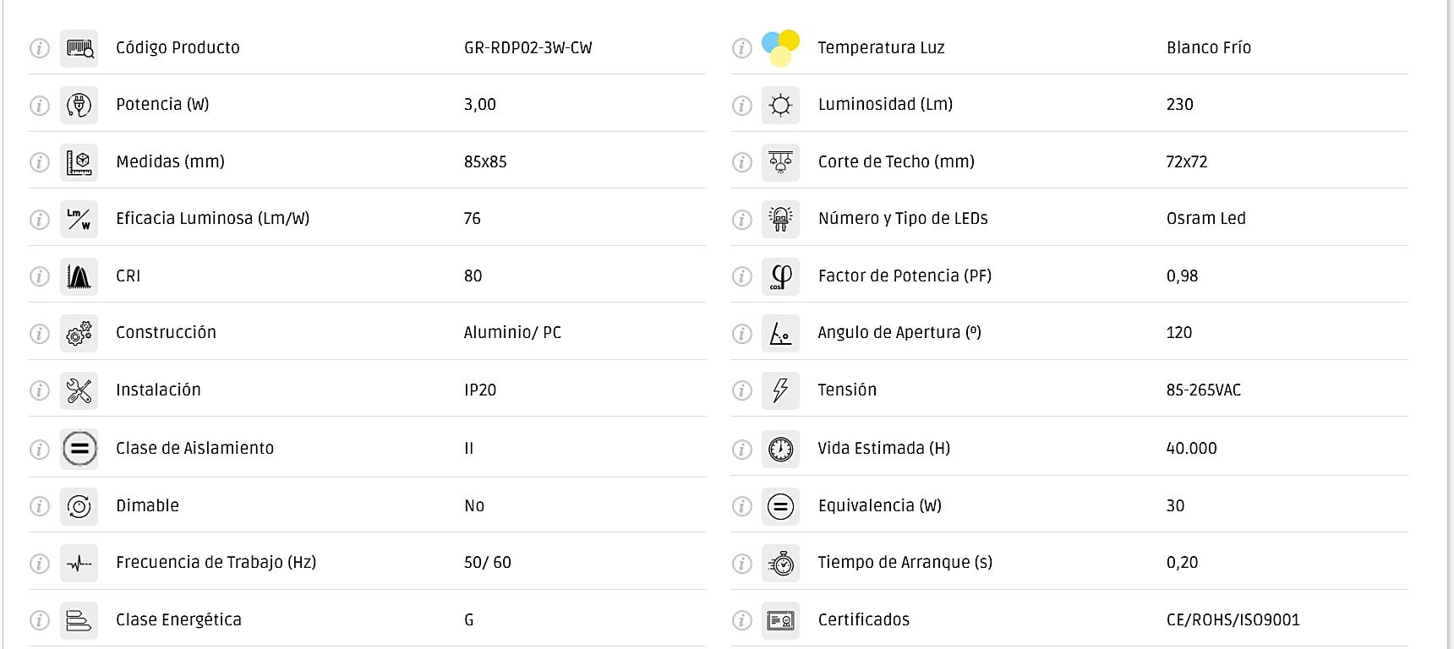Click the ruler cube icon for Medidas
Viewport: 1454px width, 649px height.
79,162
